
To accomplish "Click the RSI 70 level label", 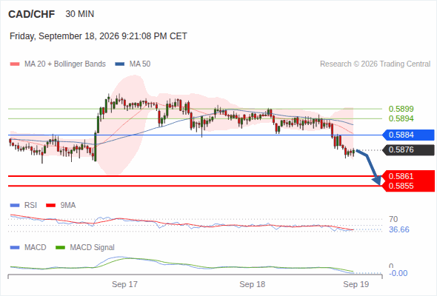I will pos(393,219).
